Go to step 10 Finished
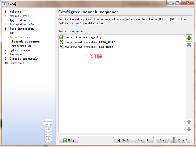Screen dimensions: 196x147 14,63
